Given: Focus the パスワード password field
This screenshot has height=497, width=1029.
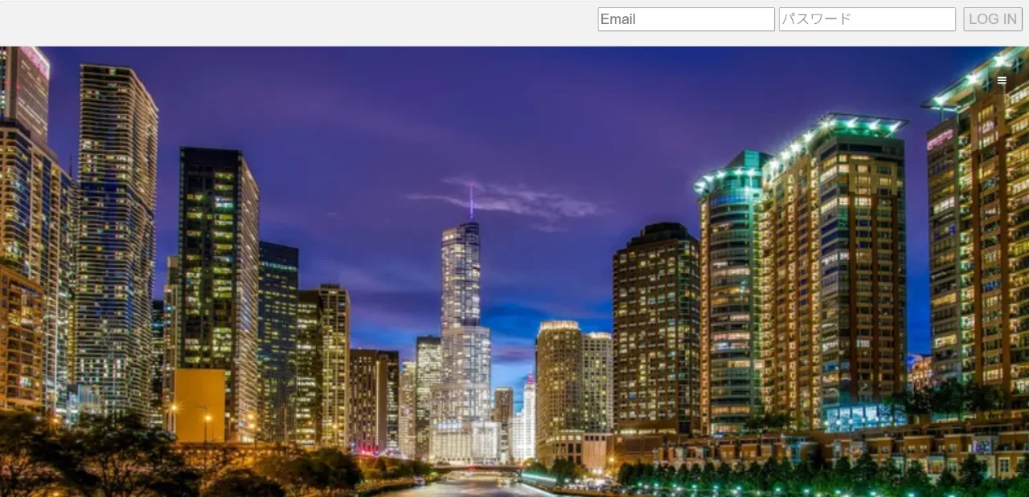Looking at the screenshot, I should click(867, 19).
